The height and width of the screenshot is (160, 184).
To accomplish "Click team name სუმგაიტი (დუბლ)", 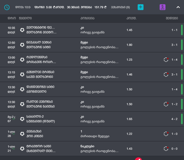I will (41, 121).
